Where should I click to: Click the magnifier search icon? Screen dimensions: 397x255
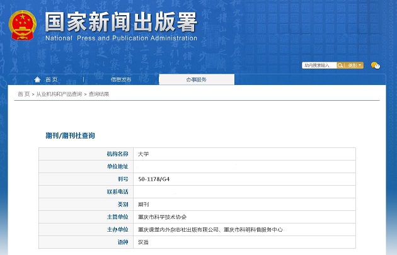(340, 65)
